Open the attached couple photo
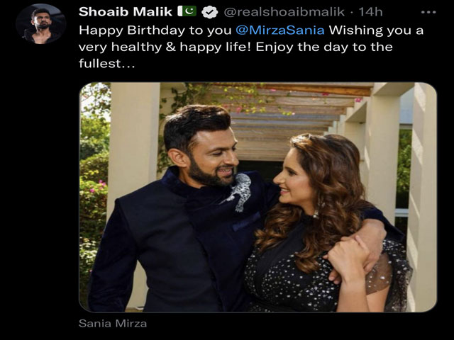 tap(258, 197)
